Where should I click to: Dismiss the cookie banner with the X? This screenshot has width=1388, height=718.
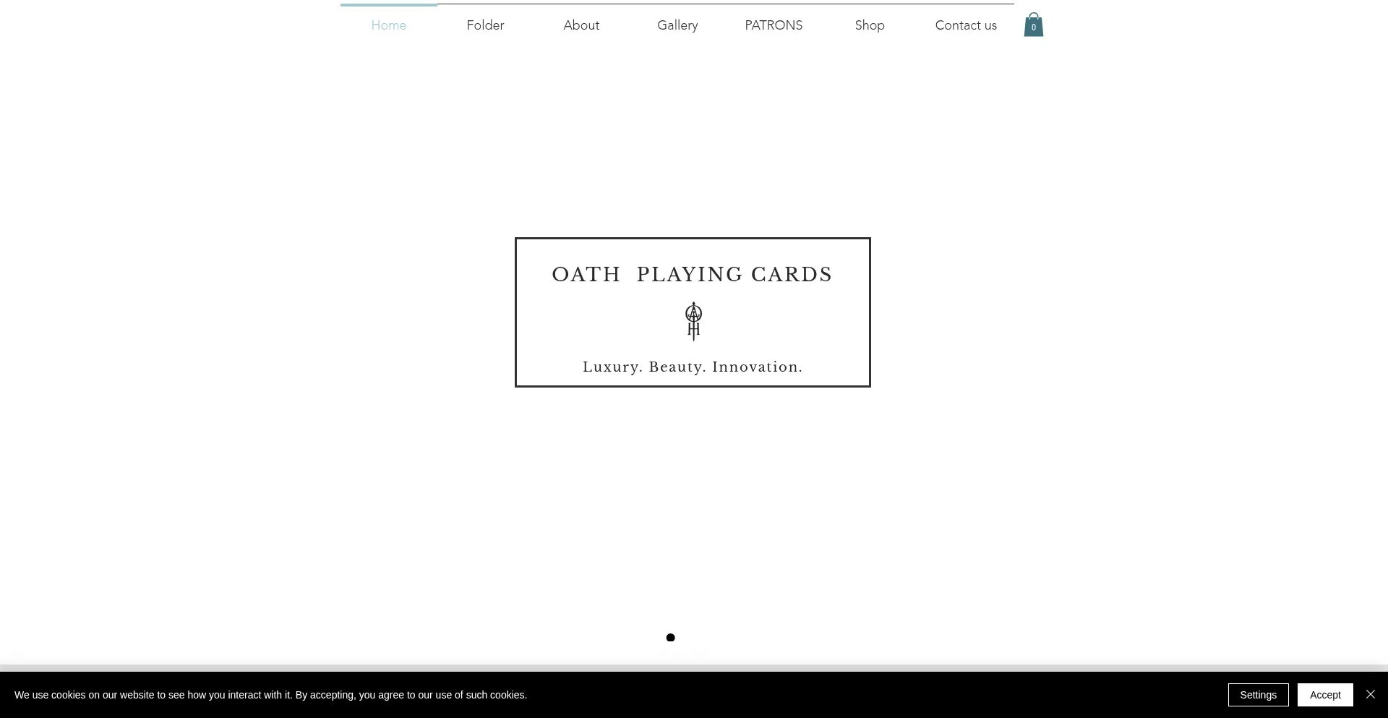[1371, 694]
